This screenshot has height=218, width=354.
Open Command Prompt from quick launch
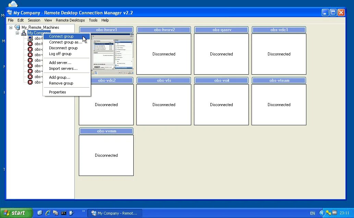pos(64,213)
